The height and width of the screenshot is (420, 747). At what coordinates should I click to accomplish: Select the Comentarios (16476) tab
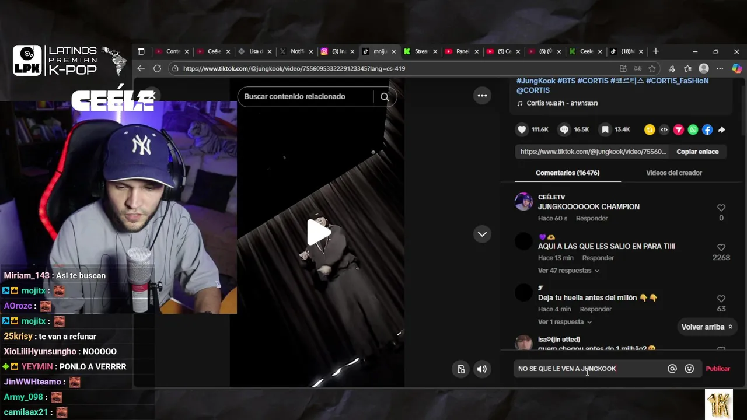568,173
